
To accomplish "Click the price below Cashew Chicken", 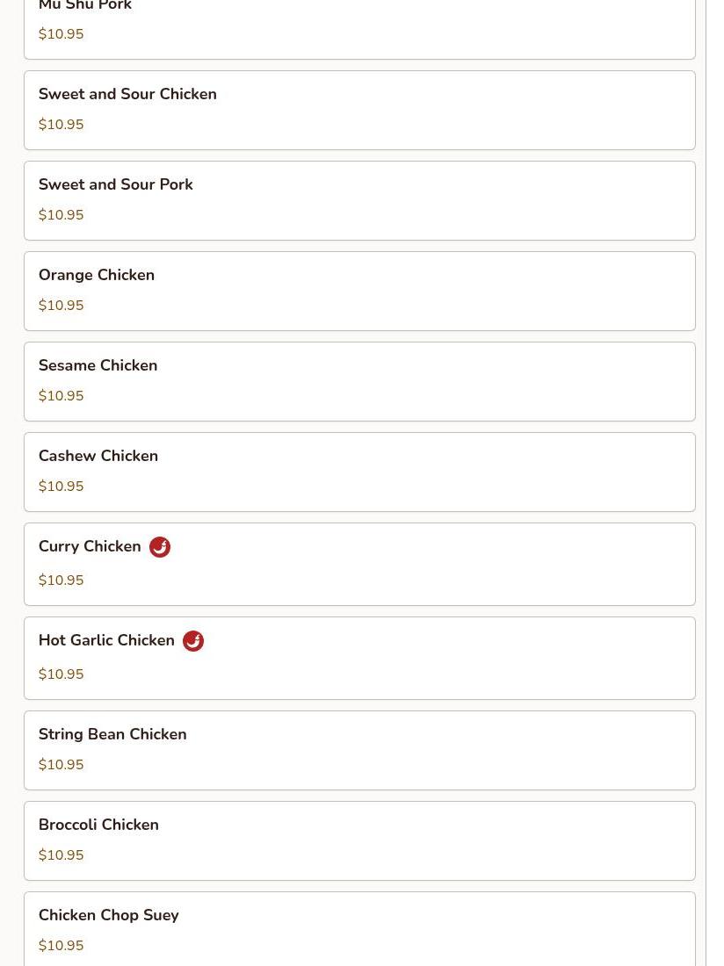I will click(x=61, y=487).
